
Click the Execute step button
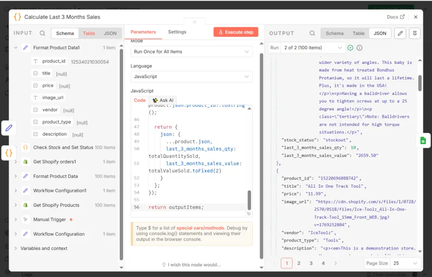[235, 32]
